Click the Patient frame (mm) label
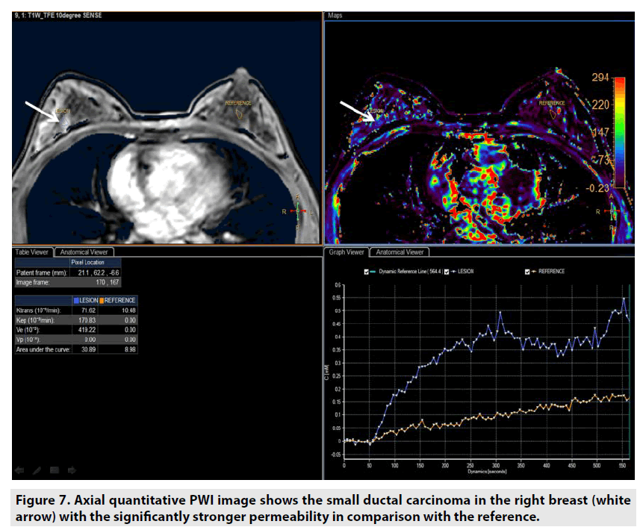The height and width of the screenshot is (530, 643). (41, 272)
